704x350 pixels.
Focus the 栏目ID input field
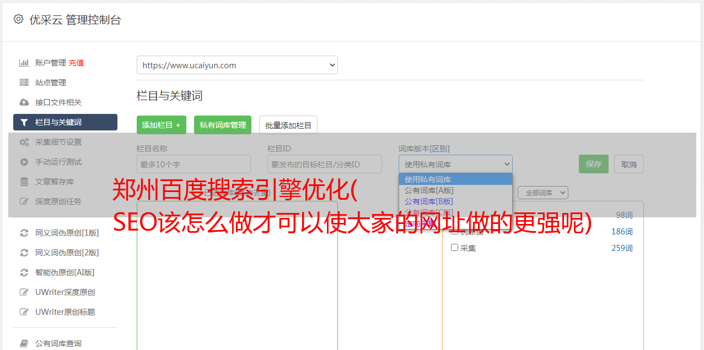point(325,164)
